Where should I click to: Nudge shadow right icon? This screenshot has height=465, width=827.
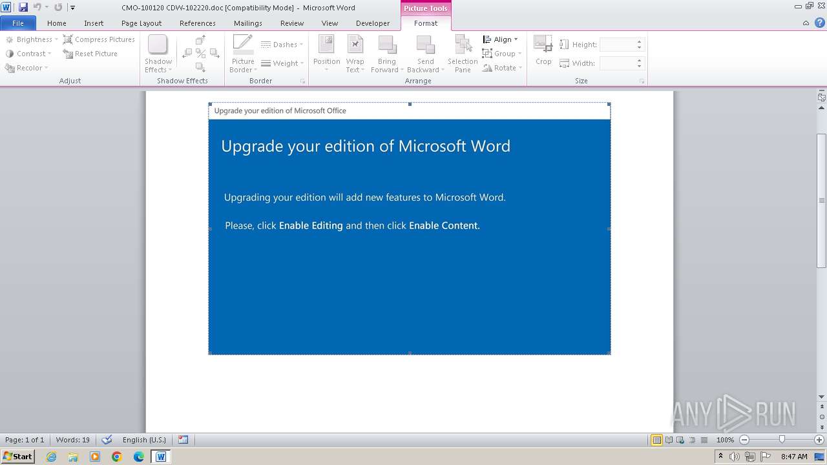click(214, 54)
